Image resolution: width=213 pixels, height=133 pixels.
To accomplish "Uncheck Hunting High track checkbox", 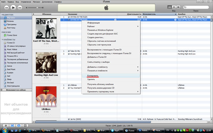I will [x=69, y=54].
